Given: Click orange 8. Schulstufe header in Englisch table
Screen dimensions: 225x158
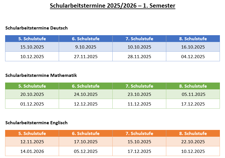Looking at the screenshot, I should coord(193,133).
